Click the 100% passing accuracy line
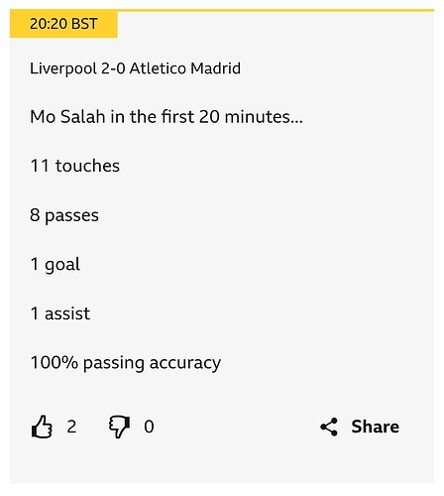 (x=126, y=363)
